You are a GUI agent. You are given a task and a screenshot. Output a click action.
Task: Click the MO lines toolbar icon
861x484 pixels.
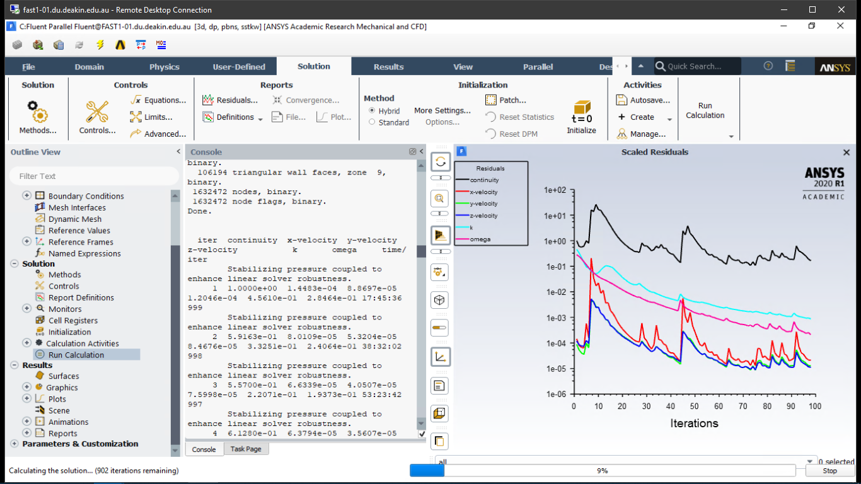(161, 45)
